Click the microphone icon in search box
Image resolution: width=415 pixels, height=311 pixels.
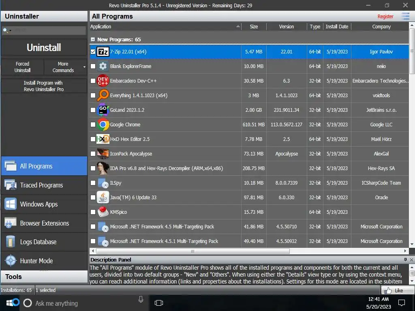[x=141, y=299]
